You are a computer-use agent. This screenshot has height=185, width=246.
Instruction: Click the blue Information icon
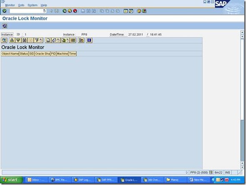coord(89,40)
